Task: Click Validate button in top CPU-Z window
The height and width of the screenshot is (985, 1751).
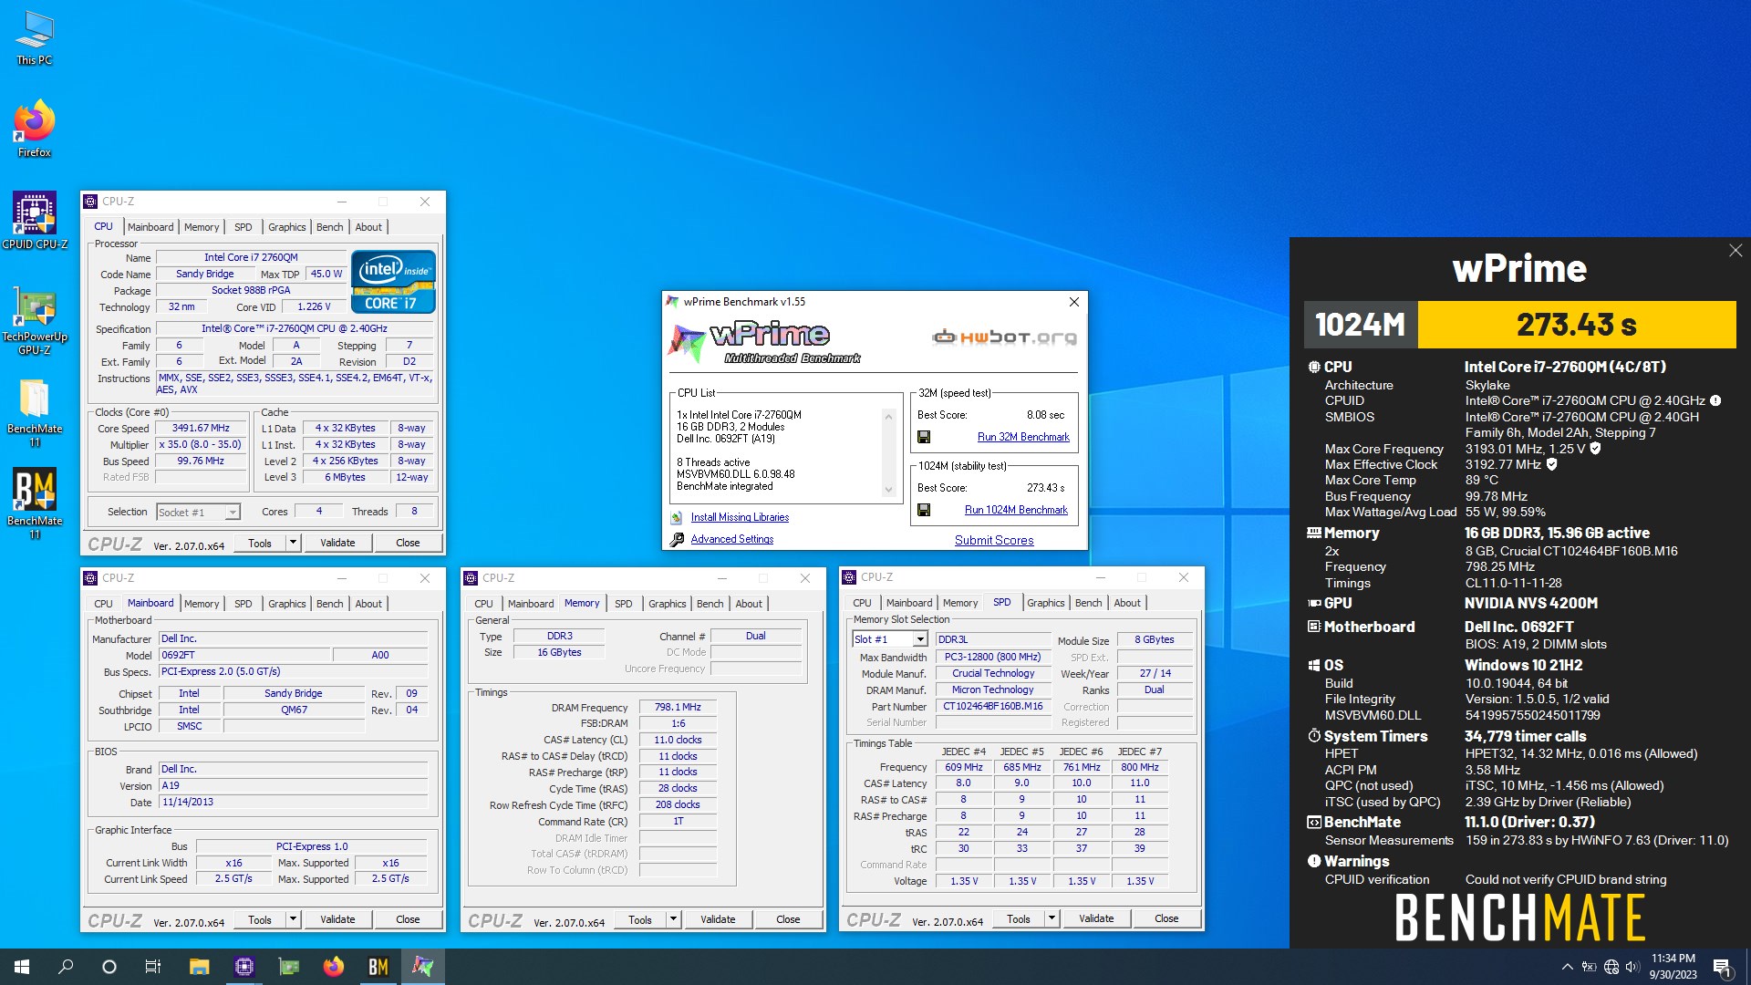Action: click(x=337, y=543)
